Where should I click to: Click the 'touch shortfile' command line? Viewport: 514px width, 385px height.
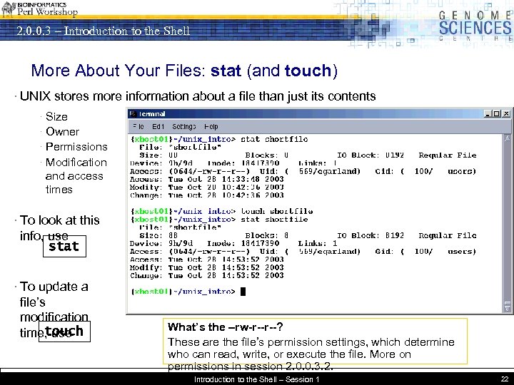tap(221, 211)
